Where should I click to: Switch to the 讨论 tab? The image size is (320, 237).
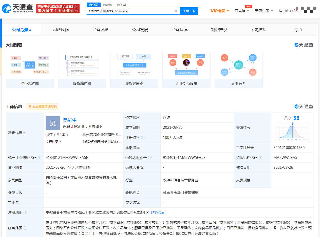pos(298,30)
